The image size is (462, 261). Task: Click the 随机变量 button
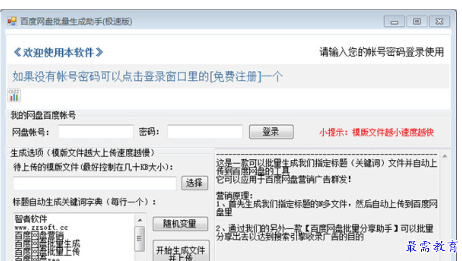[x=180, y=224]
